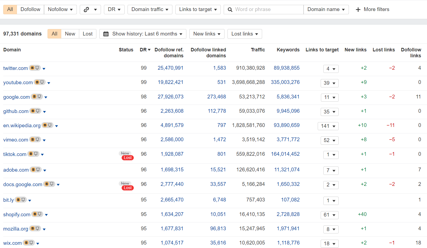Image resolution: width=427 pixels, height=248 pixels.
Task: Open twitter.com links to target dropdown showing 4
Action: click(331, 69)
